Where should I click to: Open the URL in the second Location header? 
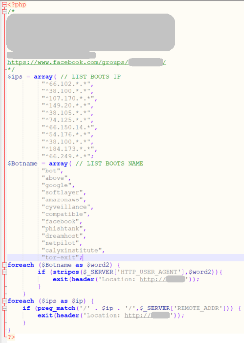click(x=147, y=315)
